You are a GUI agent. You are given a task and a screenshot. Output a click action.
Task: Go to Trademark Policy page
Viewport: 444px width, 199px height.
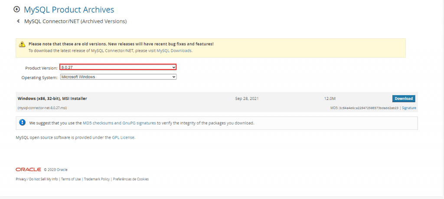(97, 179)
